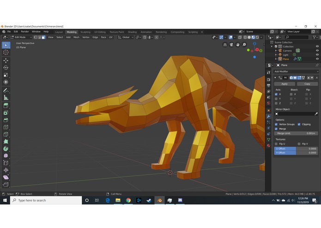Toggle X axis mirror checkbox
Screen dimensions: 321x228
tap(276, 94)
